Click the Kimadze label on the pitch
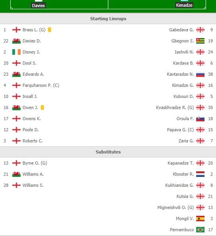The image size is (216, 236). (184, 5)
